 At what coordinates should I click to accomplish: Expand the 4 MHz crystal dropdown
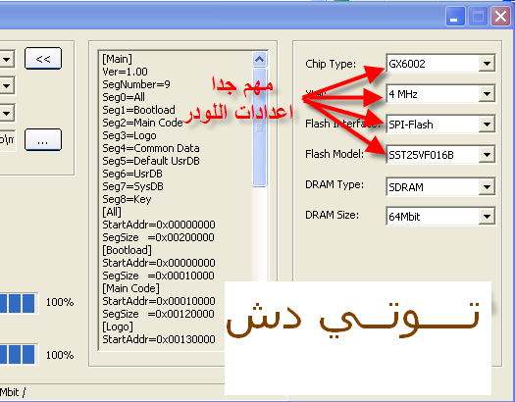click(487, 94)
